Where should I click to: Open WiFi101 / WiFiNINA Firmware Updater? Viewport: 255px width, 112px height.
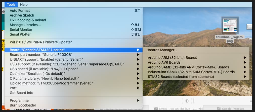point(73,42)
